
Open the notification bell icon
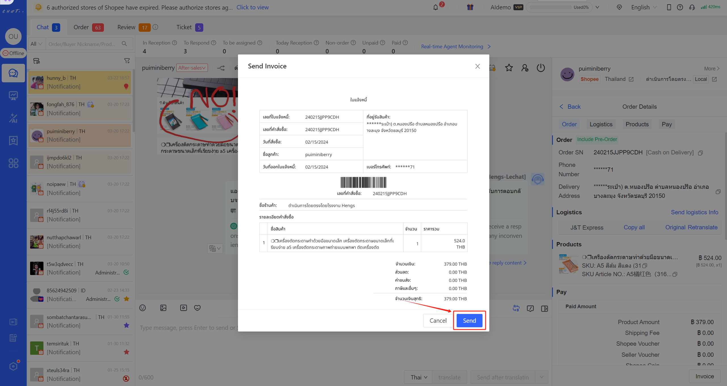click(436, 7)
